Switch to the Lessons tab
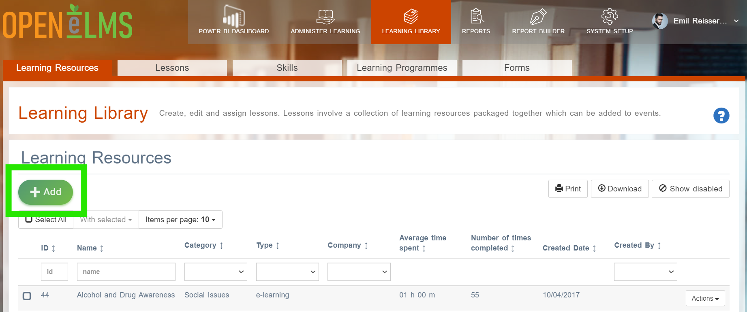 pos(172,68)
